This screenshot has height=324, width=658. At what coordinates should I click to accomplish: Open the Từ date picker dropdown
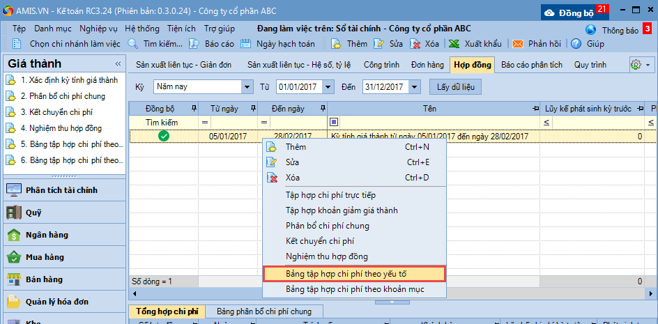click(332, 87)
